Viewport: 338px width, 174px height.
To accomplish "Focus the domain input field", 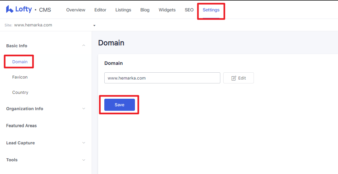I will (162, 78).
